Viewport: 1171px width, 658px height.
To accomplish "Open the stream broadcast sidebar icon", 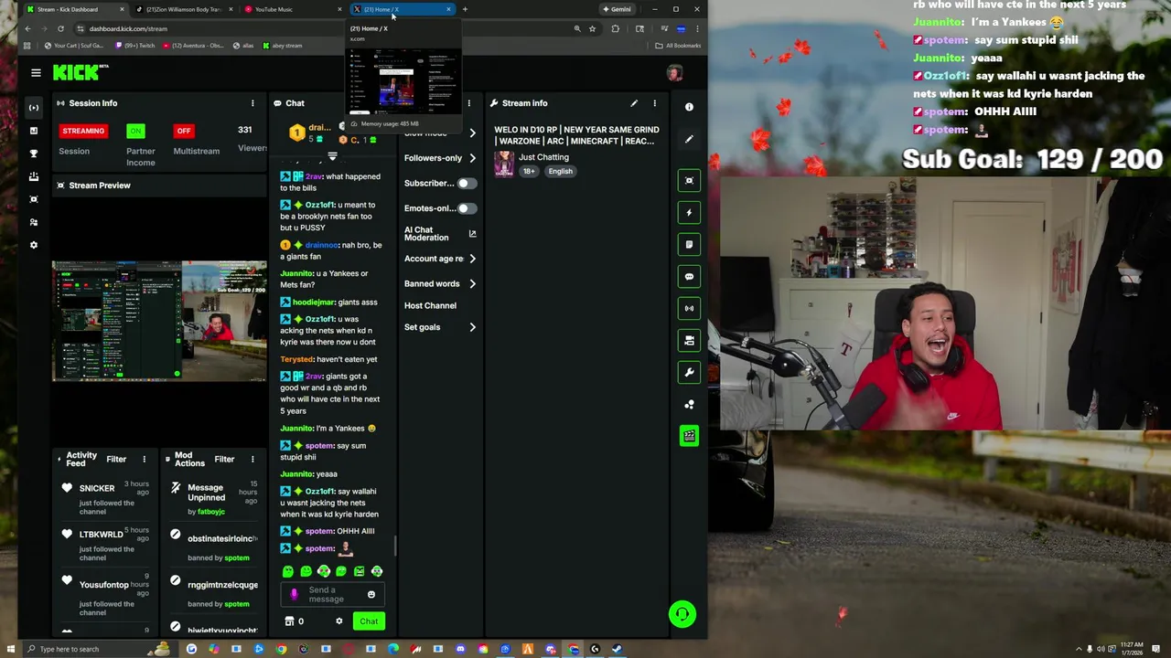I will [34, 108].
